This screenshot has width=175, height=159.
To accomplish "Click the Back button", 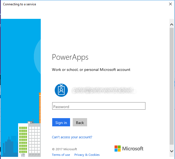I will pos(80,122).
